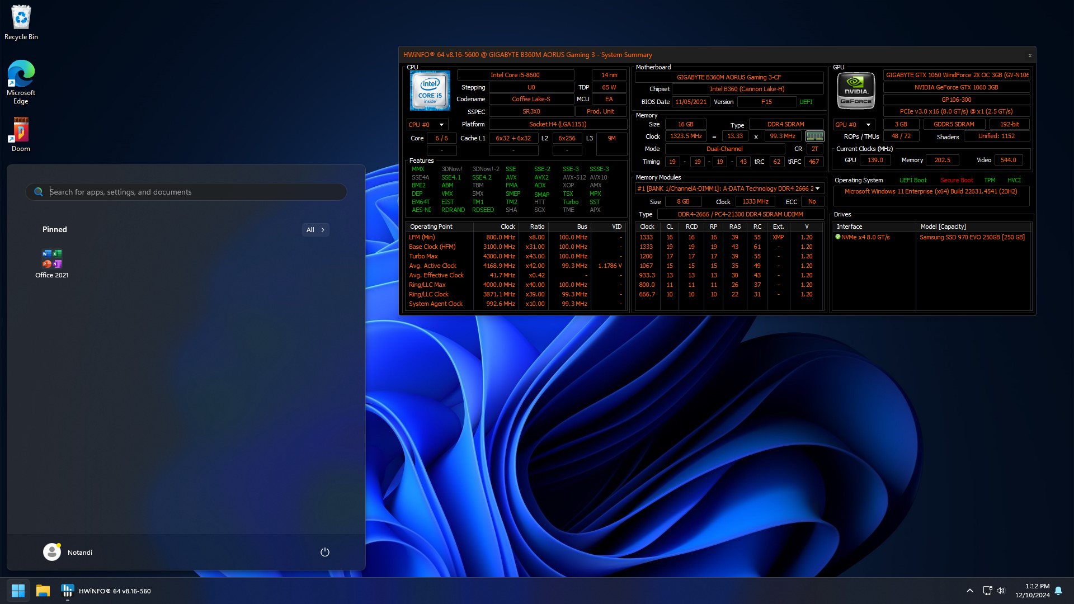
Task: Click the power button in Start menu
Action: tap(324, 551)
